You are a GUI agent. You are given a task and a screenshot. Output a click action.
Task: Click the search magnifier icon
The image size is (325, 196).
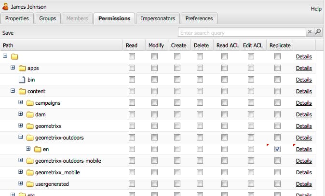(x=318, y=32)
